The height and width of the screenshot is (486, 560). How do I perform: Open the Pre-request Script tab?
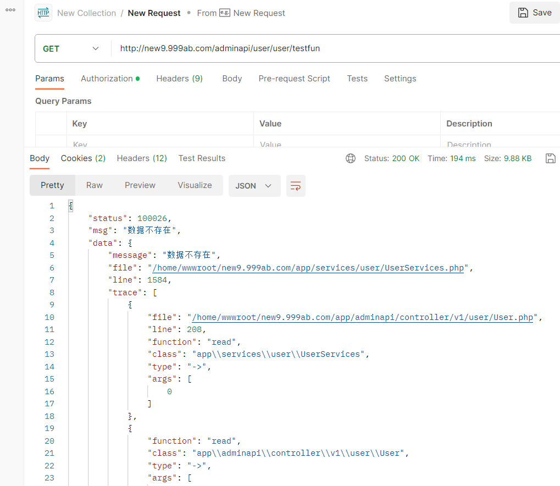(x=294, y=79)
